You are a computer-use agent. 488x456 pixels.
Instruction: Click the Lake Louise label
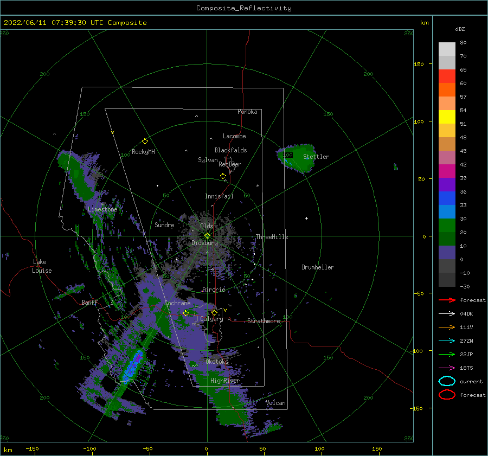[42, 266]
